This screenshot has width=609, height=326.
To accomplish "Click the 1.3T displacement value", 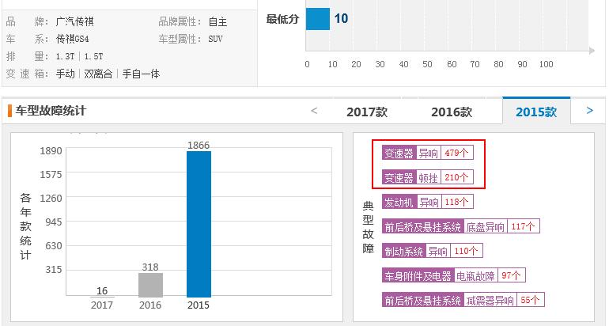I will pyautogui.click(x=65, y=56).
